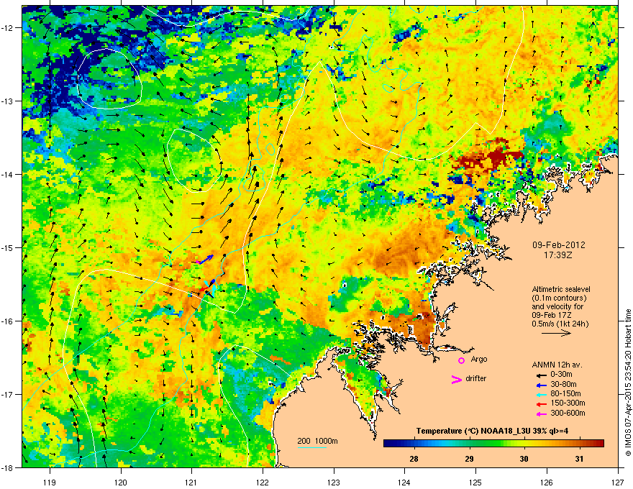This screenshot has height=489, width=633.
Task: Click the dark blue end of temperature colorbar
Action: click(388, 444)
